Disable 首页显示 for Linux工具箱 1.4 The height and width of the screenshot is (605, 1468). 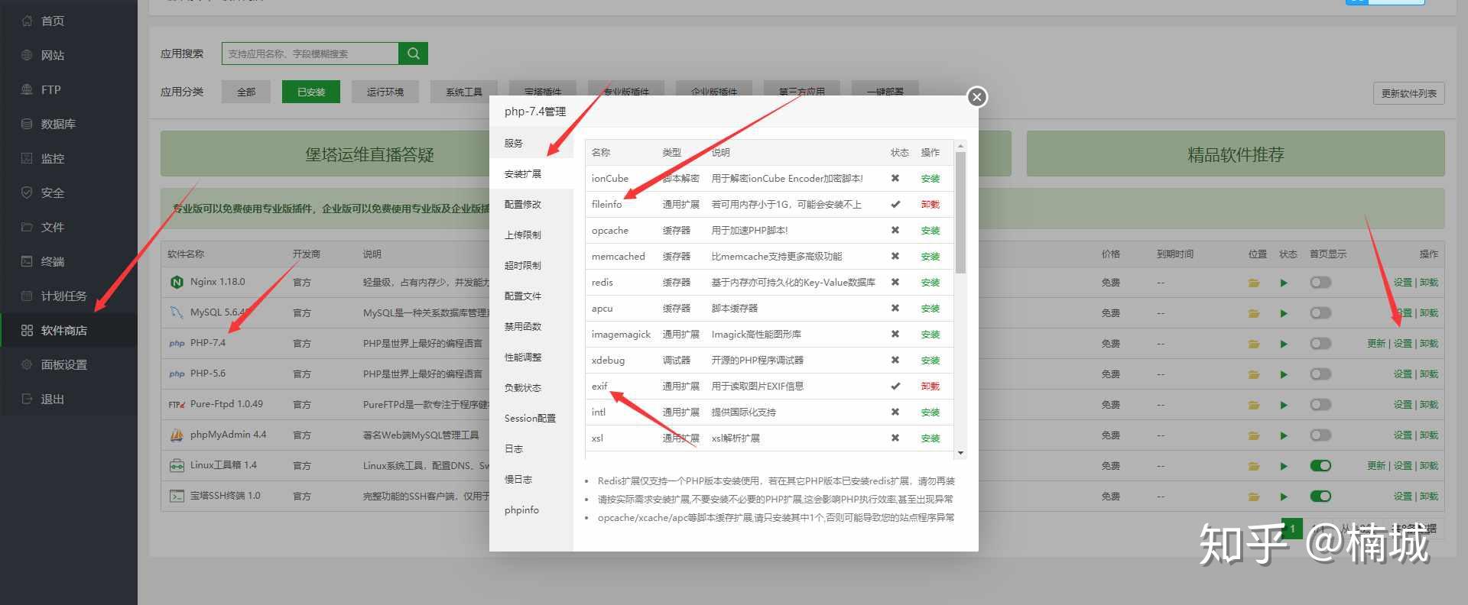[x=1320, y=466]
